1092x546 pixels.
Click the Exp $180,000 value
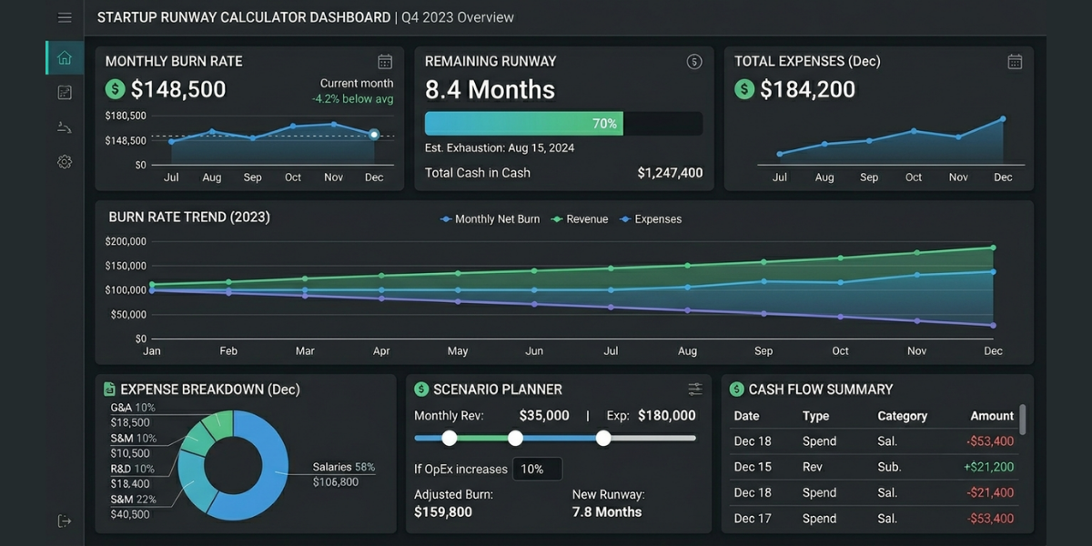click(666, 416)
